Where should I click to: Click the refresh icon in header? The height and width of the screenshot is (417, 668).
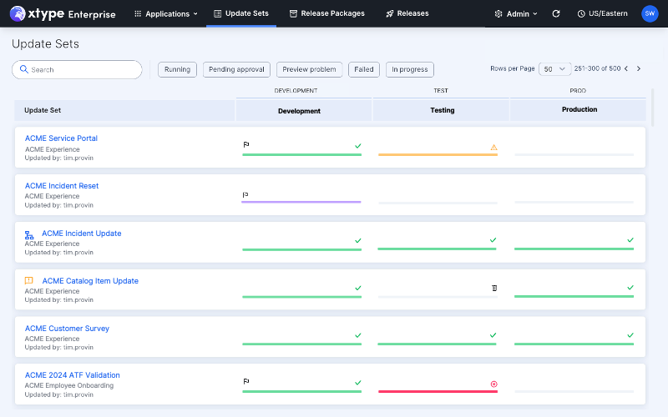[x=556, y=13]
